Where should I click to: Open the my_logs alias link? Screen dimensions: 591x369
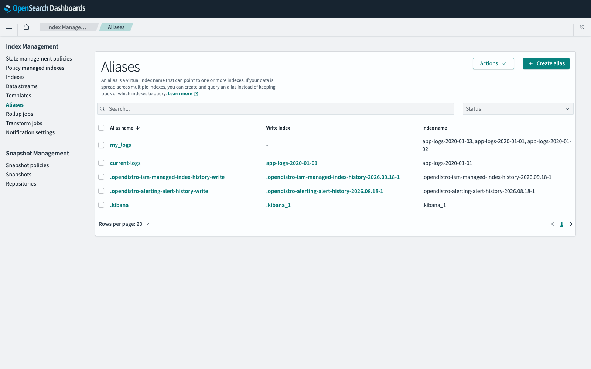point(120,145)
